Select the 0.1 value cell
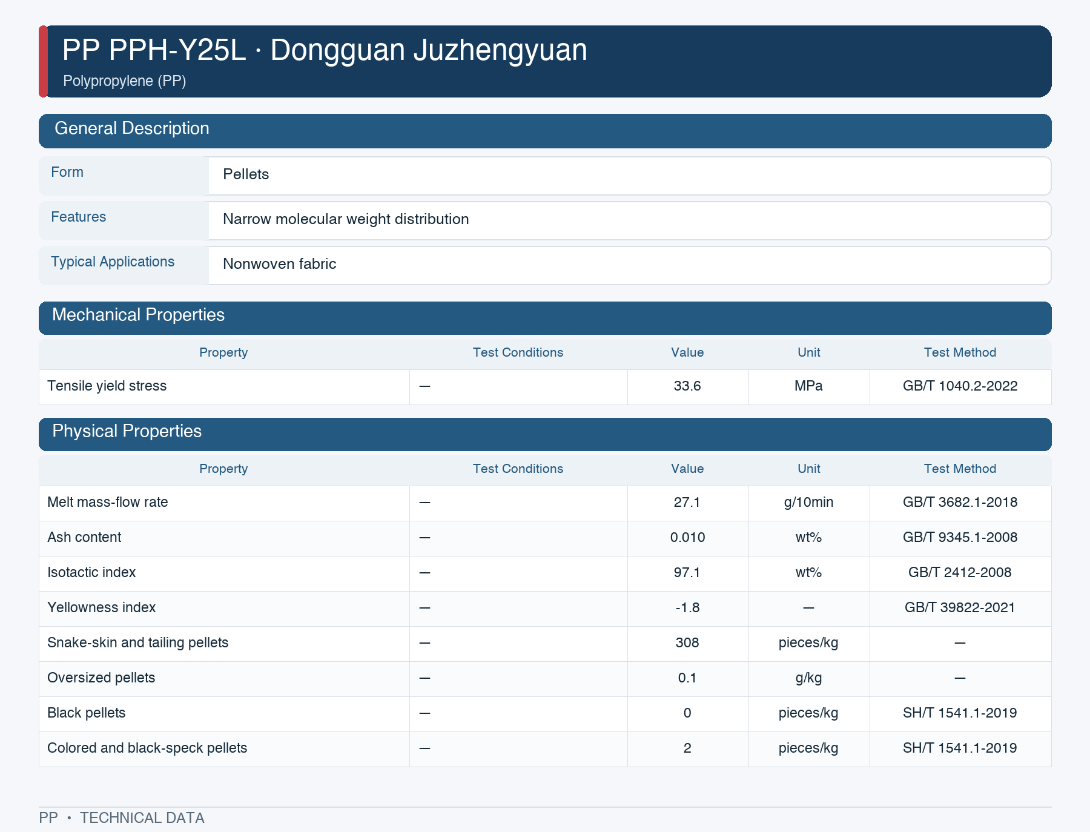The image size is (1090, 832). point(687,678)
